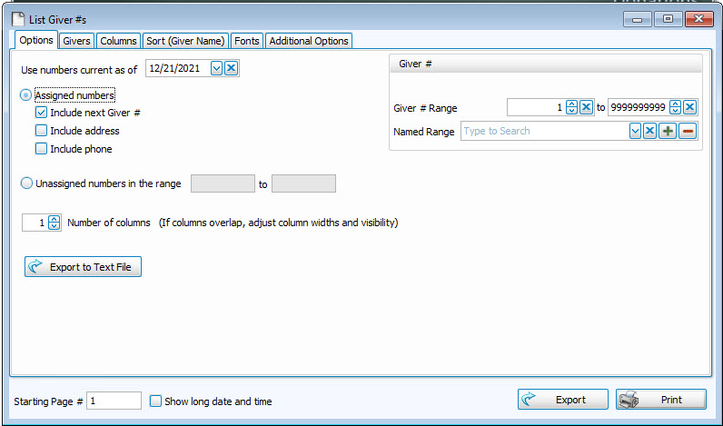Image resolution: width=723 pixels, height=426 pixels.
Task: Click the Giver # panel header
Action: pos(546,64)
